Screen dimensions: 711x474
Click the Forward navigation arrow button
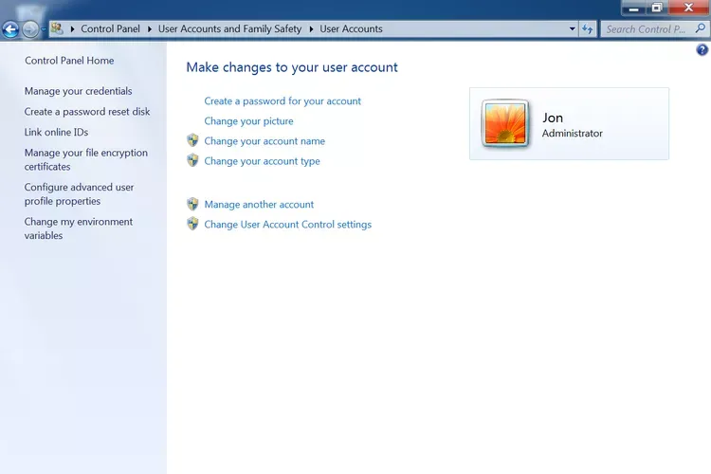[x=31, y=29]
